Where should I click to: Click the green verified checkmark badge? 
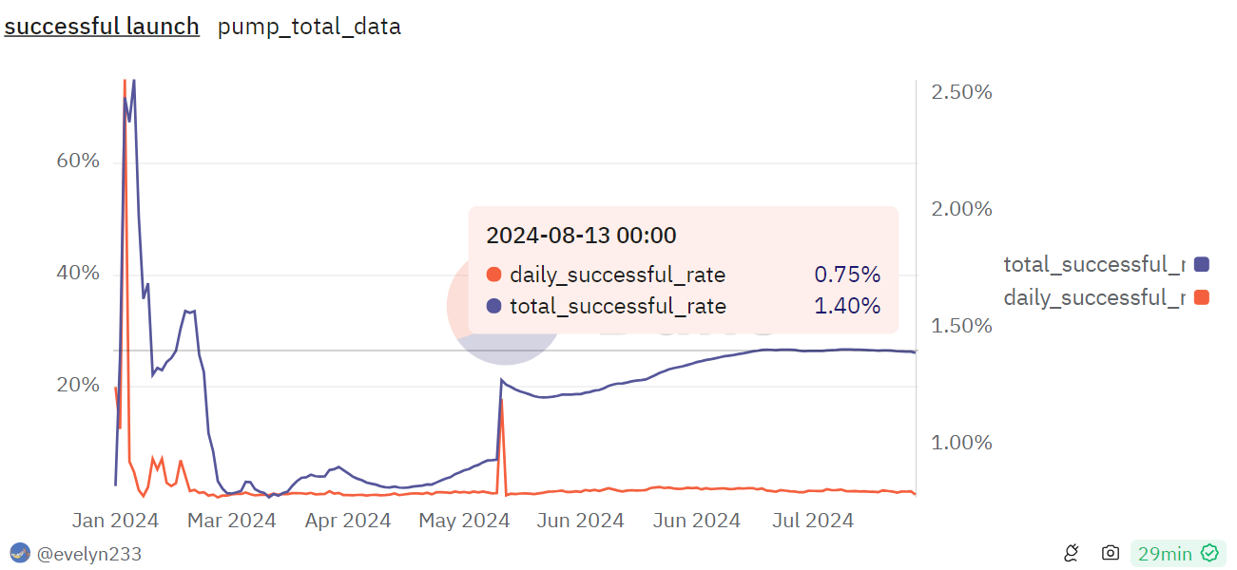tap(1209, 553)
